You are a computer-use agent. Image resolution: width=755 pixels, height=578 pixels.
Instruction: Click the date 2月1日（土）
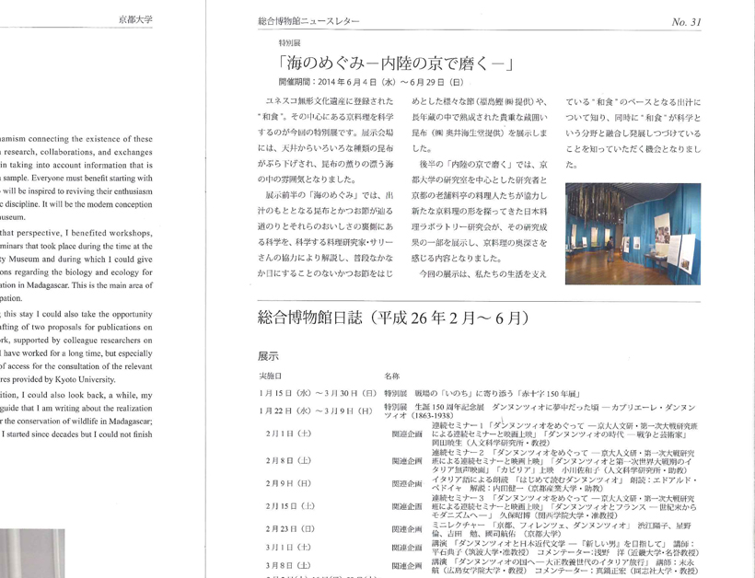tap(288, 433)
